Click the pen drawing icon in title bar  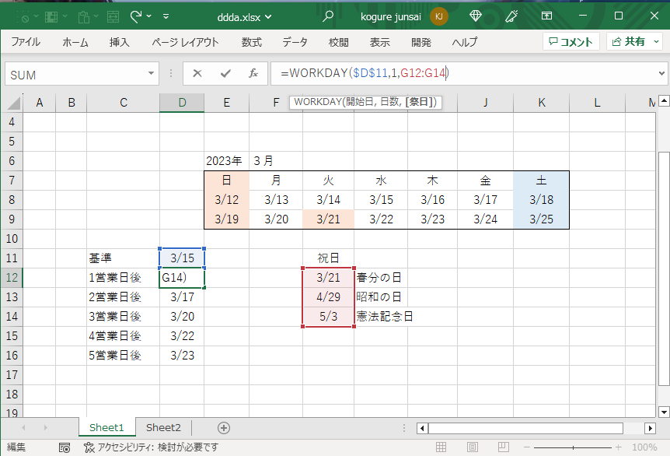(511, 16)
